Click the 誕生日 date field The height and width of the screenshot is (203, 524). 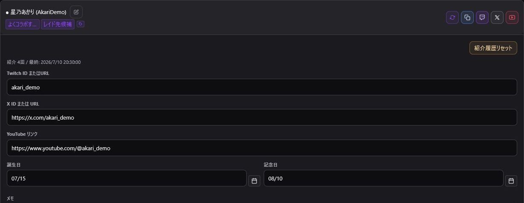click(127, 178)
